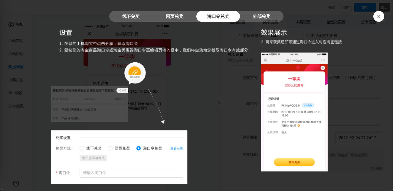Click the orange location pin icon
The width and height of the screenshot is (393, 191).
[x=298, y=126]
